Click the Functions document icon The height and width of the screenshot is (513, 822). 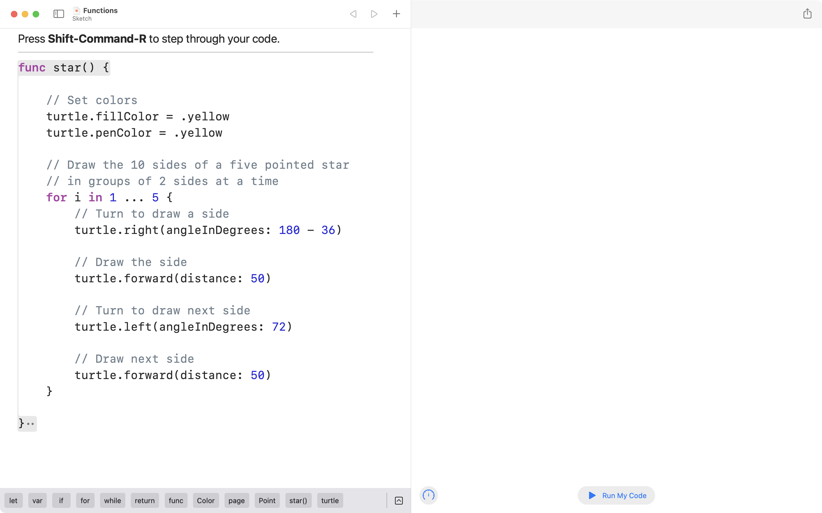coord(77,11)
